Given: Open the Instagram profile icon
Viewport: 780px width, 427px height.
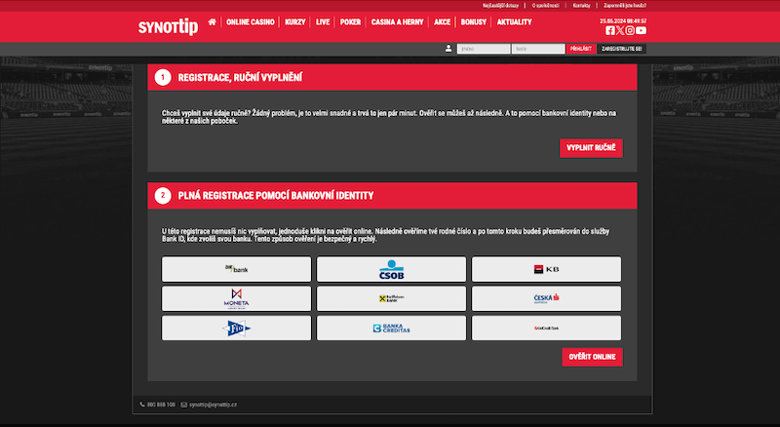Looking at the screenshot, I should [x=630, y=30].
